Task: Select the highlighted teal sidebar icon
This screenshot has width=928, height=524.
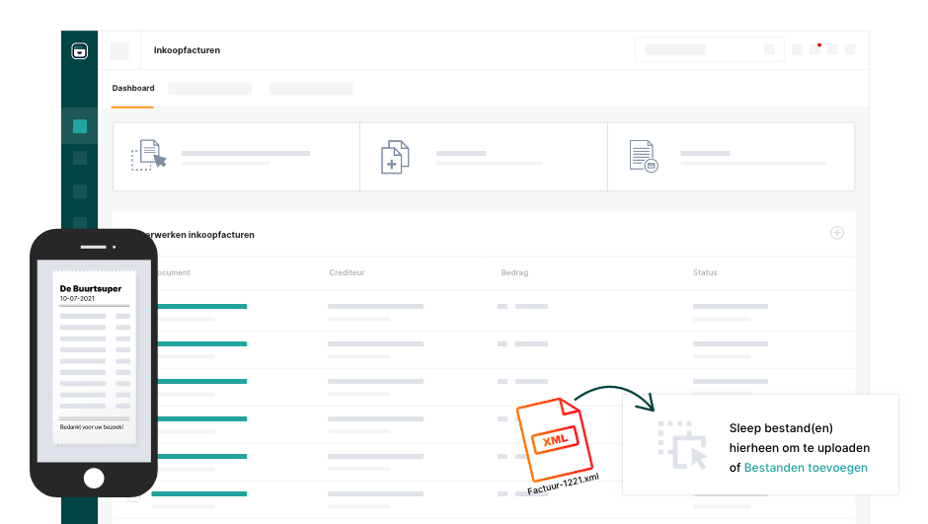Action: point(80,126)
